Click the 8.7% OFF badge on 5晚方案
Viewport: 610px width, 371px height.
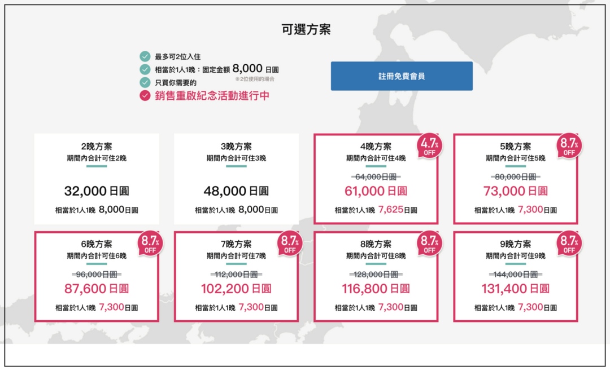(569, 147)
